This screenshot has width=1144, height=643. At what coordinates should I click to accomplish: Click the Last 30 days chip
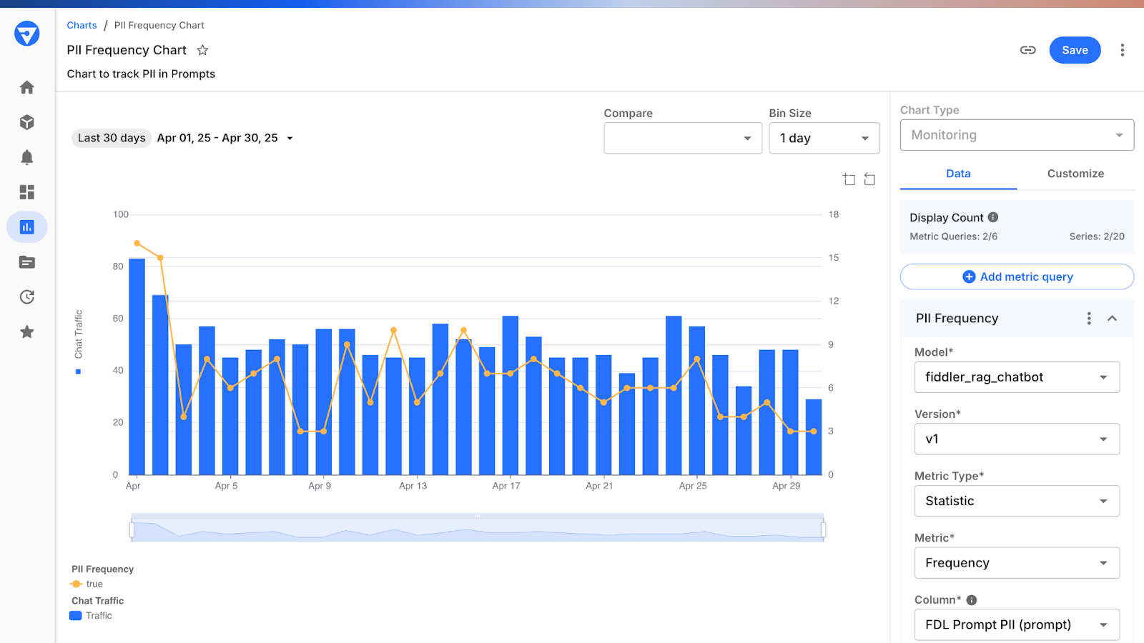click(112, 138)
